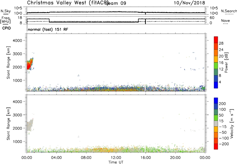Viewport: 237px width, 164px height.
Task: Click the '28' tick on power color bar
Action: [x=221, y=43]
